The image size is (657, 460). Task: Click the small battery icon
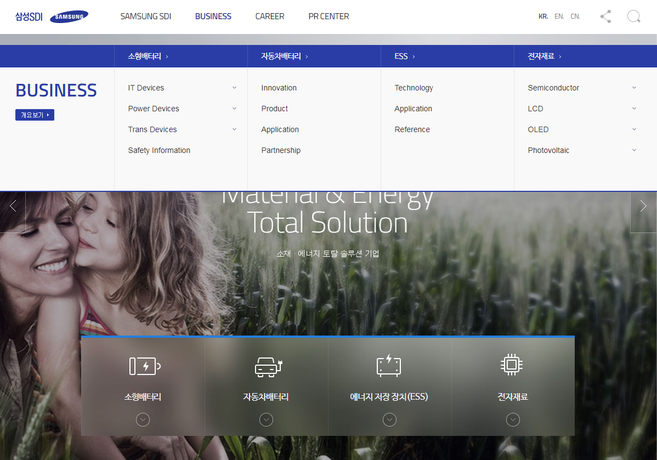coord(145,366)
